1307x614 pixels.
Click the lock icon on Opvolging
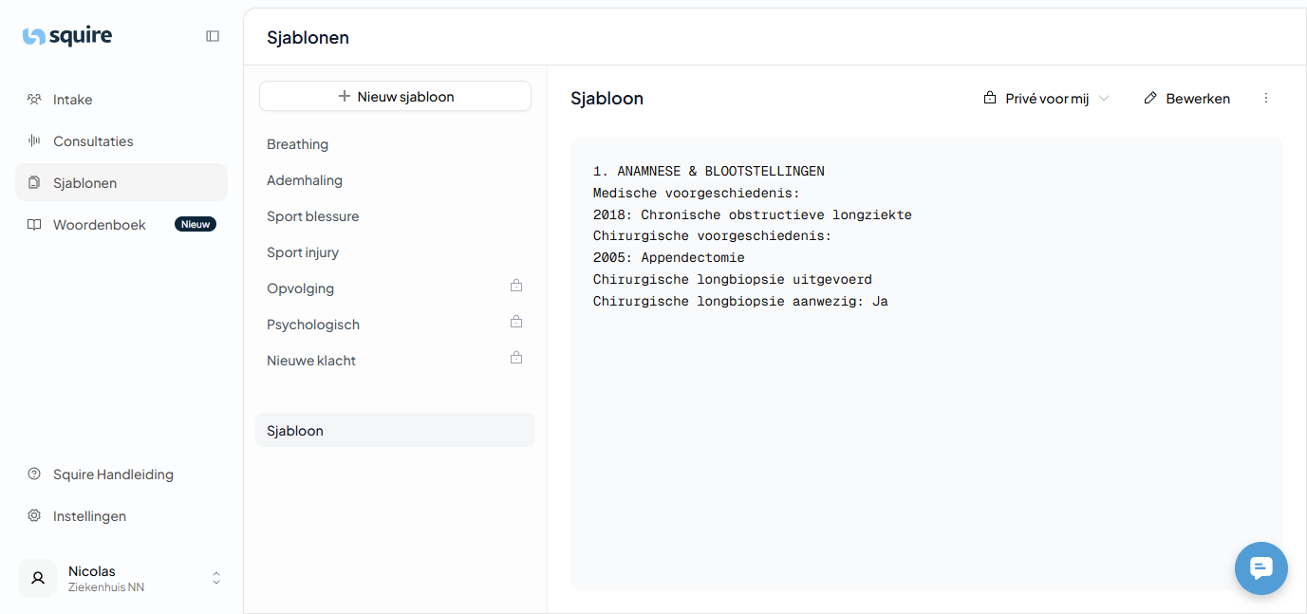(x=516, y=286)
